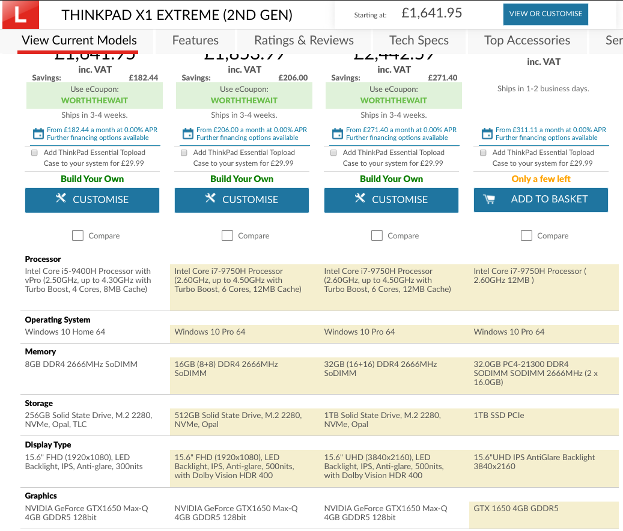Click the calendar icon beside £206.00 a month financing
This screenshot has height=531, width=623.
click(188, 134)
